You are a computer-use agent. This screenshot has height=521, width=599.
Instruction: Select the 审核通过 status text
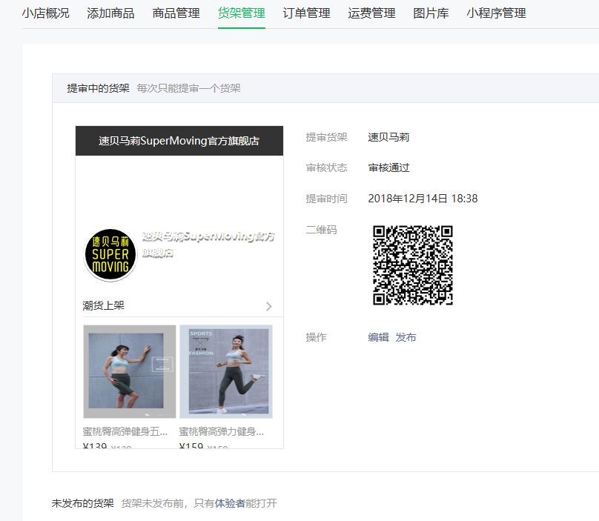[389, 167]
